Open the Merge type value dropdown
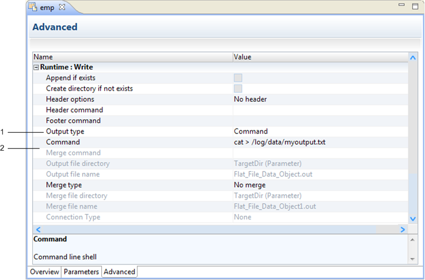 tap(320, 185)
